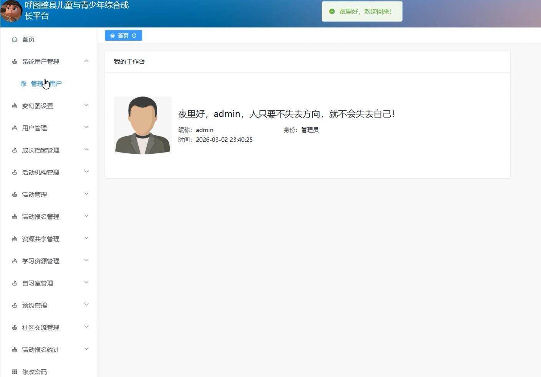Click the icon beside 变幻图设置
Viewport: 541px width, 377px height.
coord(15,106)
